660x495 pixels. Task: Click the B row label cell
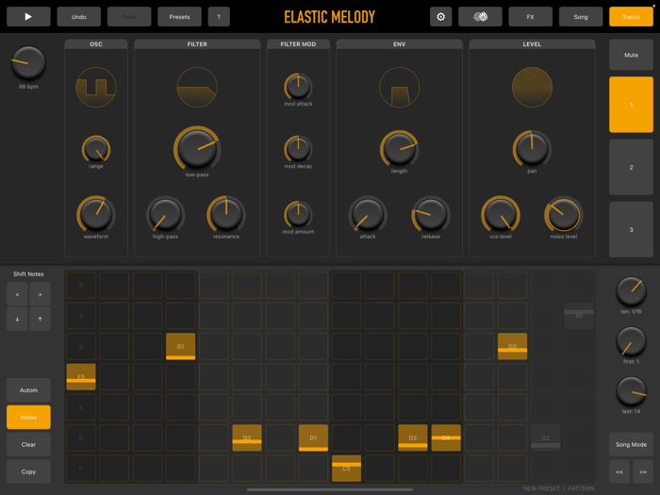coord(81,286)
